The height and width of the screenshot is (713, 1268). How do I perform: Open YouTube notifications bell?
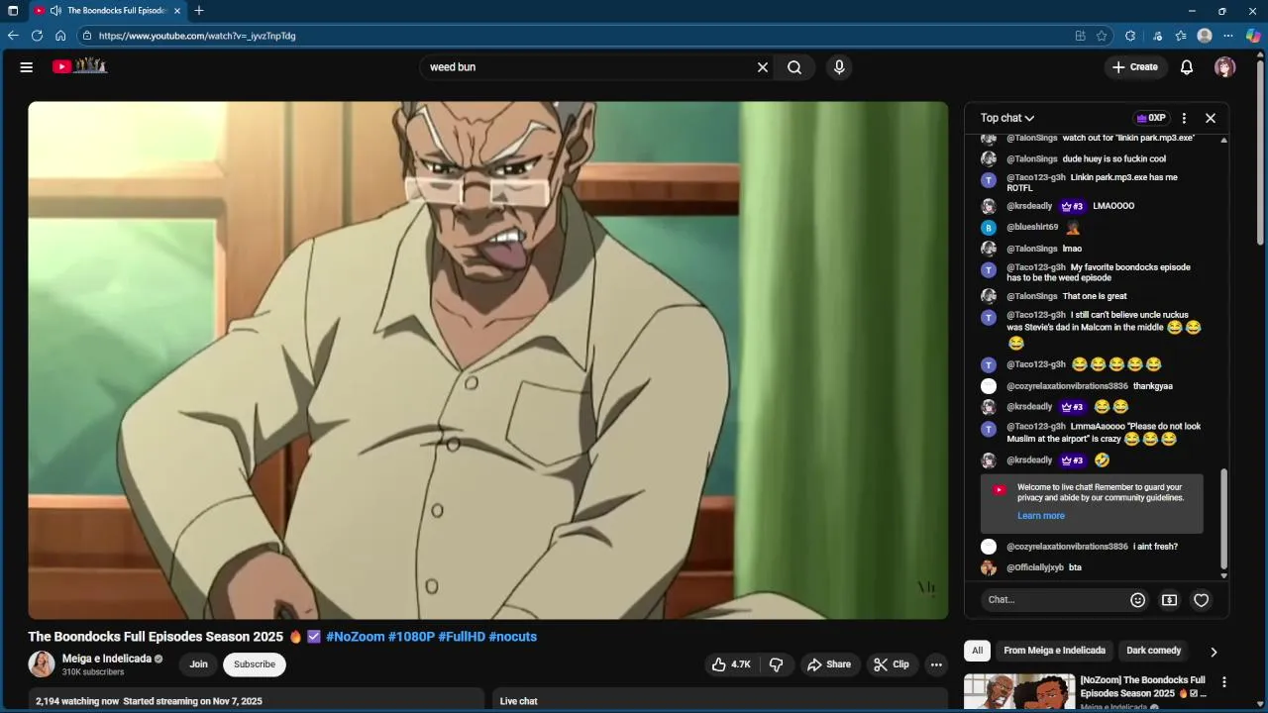pyautogui.click(x=1187, y=67)
